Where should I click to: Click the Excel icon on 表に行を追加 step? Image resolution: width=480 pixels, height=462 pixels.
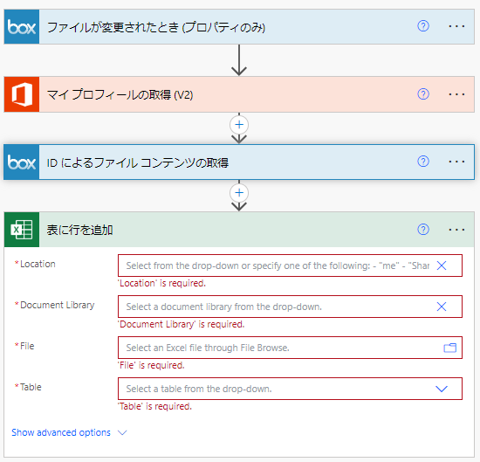click(x=22, y=230)
